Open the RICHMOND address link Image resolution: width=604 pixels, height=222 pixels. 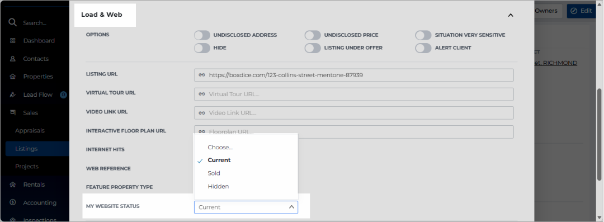(x=555, y=63)
